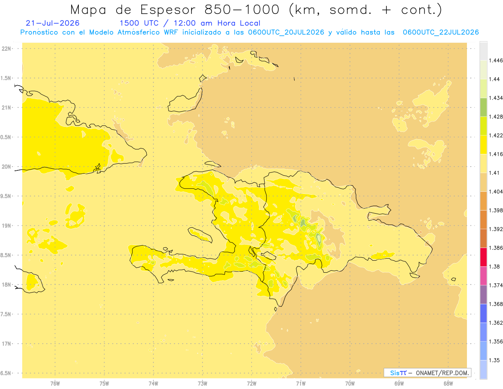Click the "1.38" colorbar value
This screenshot has height=389, width=503.
pyautogui.click(x=494, y=266)
